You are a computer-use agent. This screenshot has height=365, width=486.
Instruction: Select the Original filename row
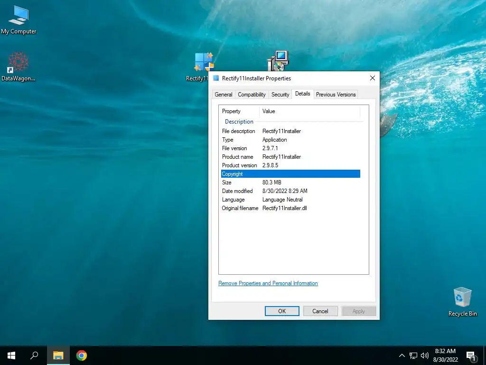(x=290, y=208)
